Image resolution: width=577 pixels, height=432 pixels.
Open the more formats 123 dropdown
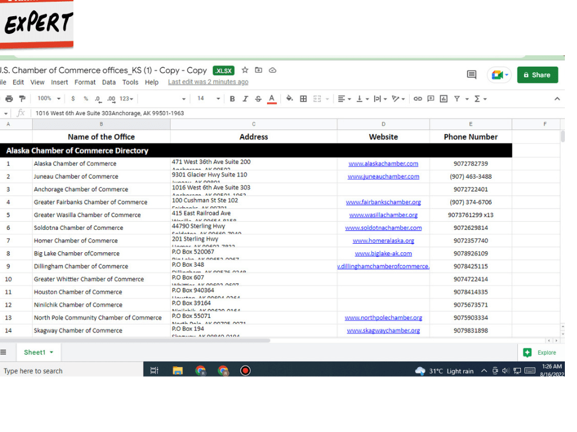click(126, 99)
